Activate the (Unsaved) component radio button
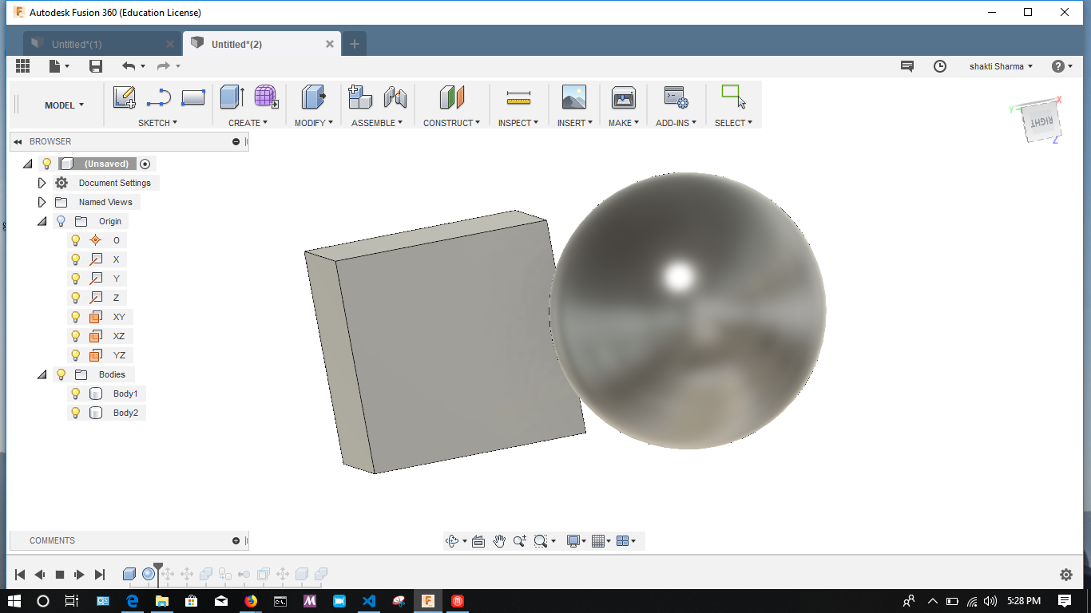 [145, 164]
